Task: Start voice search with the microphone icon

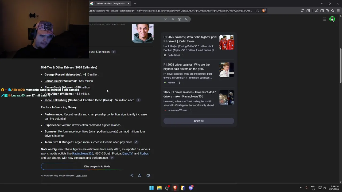Action: (173, 19)
